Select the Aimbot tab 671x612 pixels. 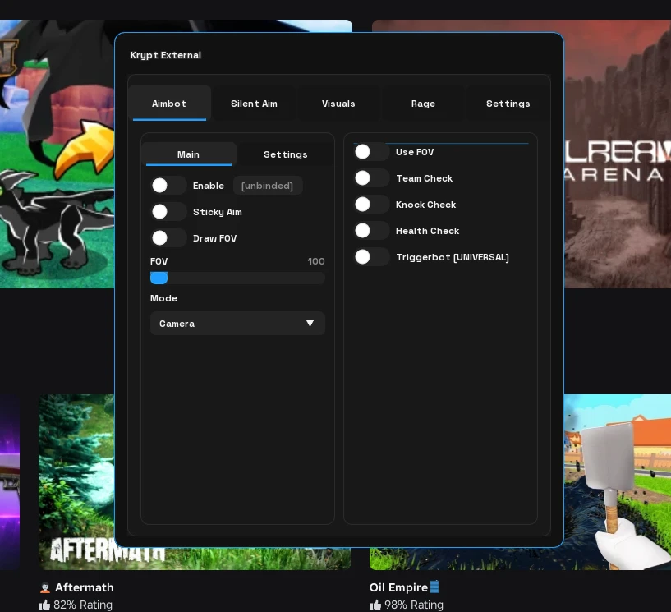click(x=169, y=104)
